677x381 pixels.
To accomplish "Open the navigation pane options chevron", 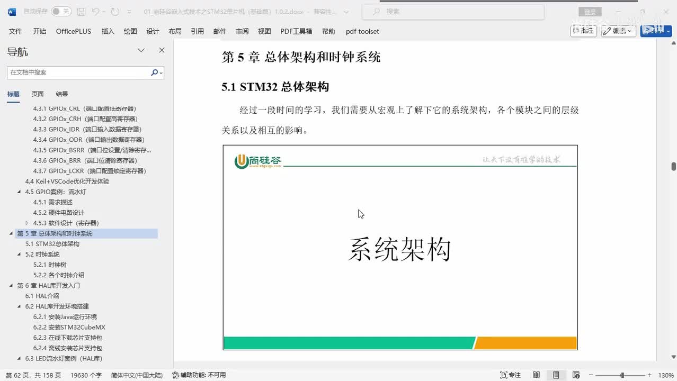I will point(141,50).
